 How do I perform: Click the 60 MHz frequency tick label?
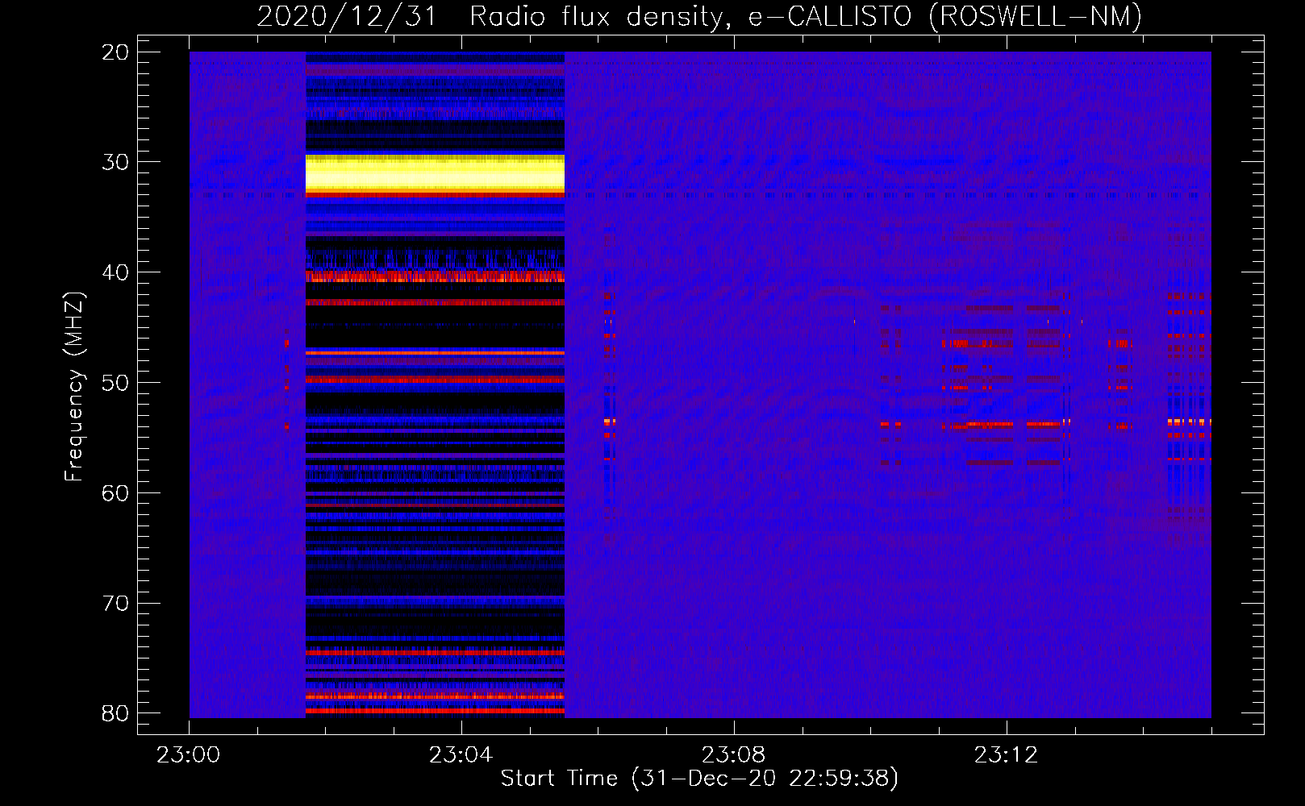(x=115, y=493)
